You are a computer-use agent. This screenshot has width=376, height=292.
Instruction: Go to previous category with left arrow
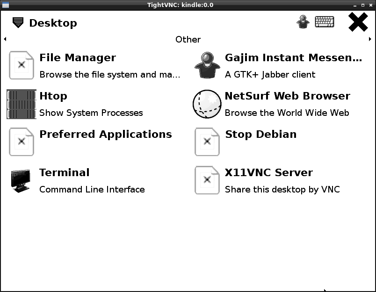coord(5,39)
